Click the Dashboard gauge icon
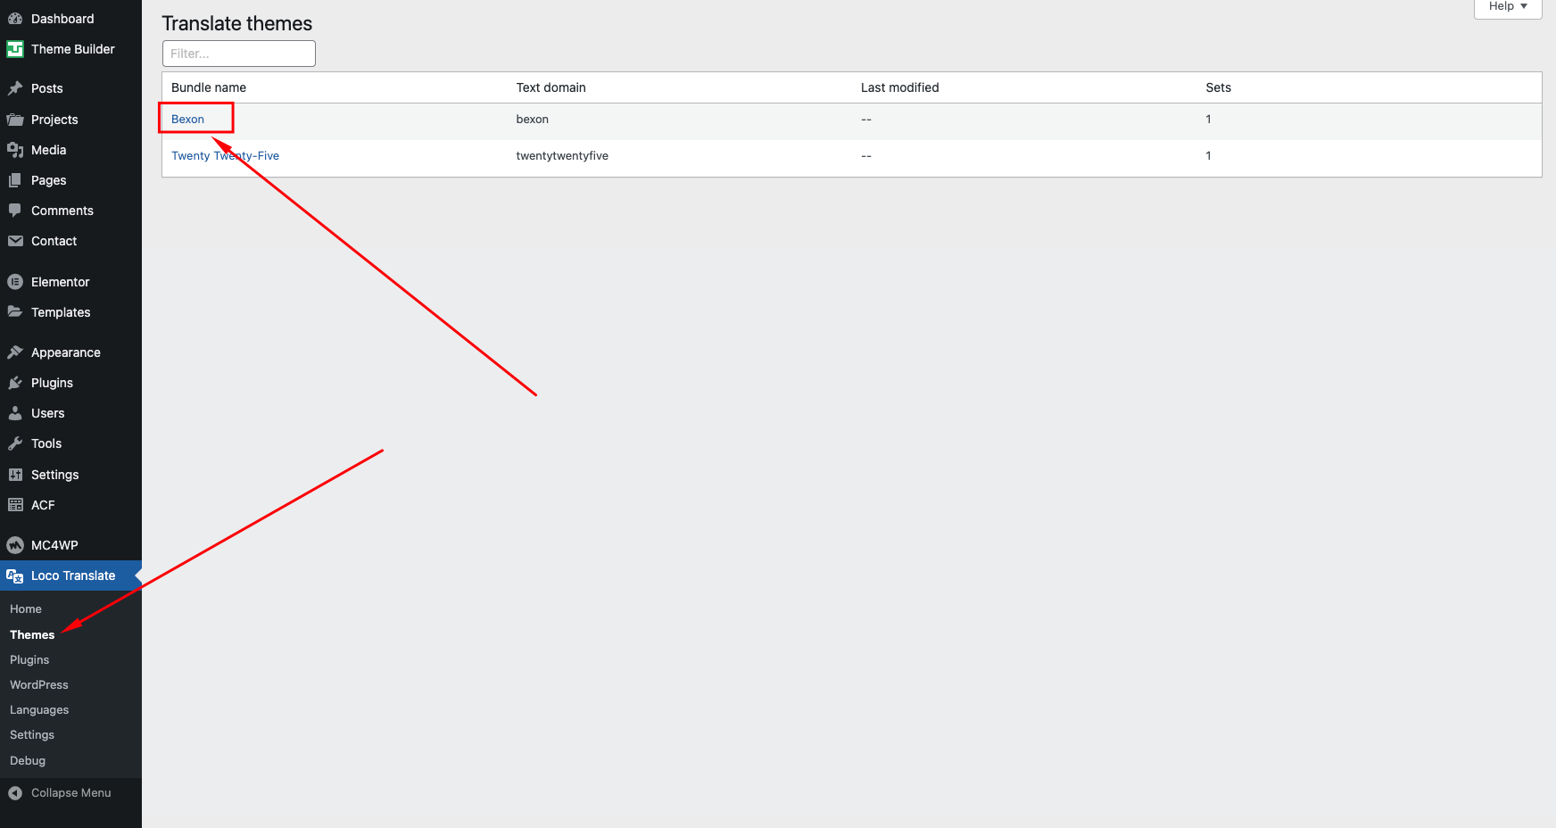This screenshot has width=1556, height=828. (15, 19)
